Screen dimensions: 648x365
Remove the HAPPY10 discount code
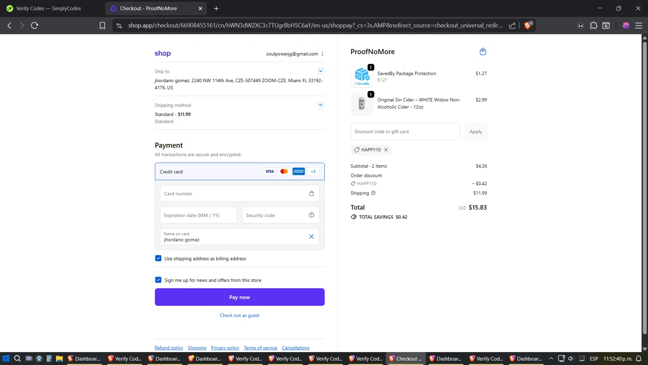pos(386,150)
